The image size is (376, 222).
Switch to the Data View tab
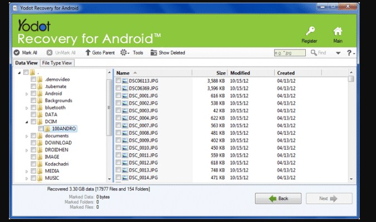tap(26, 63)
